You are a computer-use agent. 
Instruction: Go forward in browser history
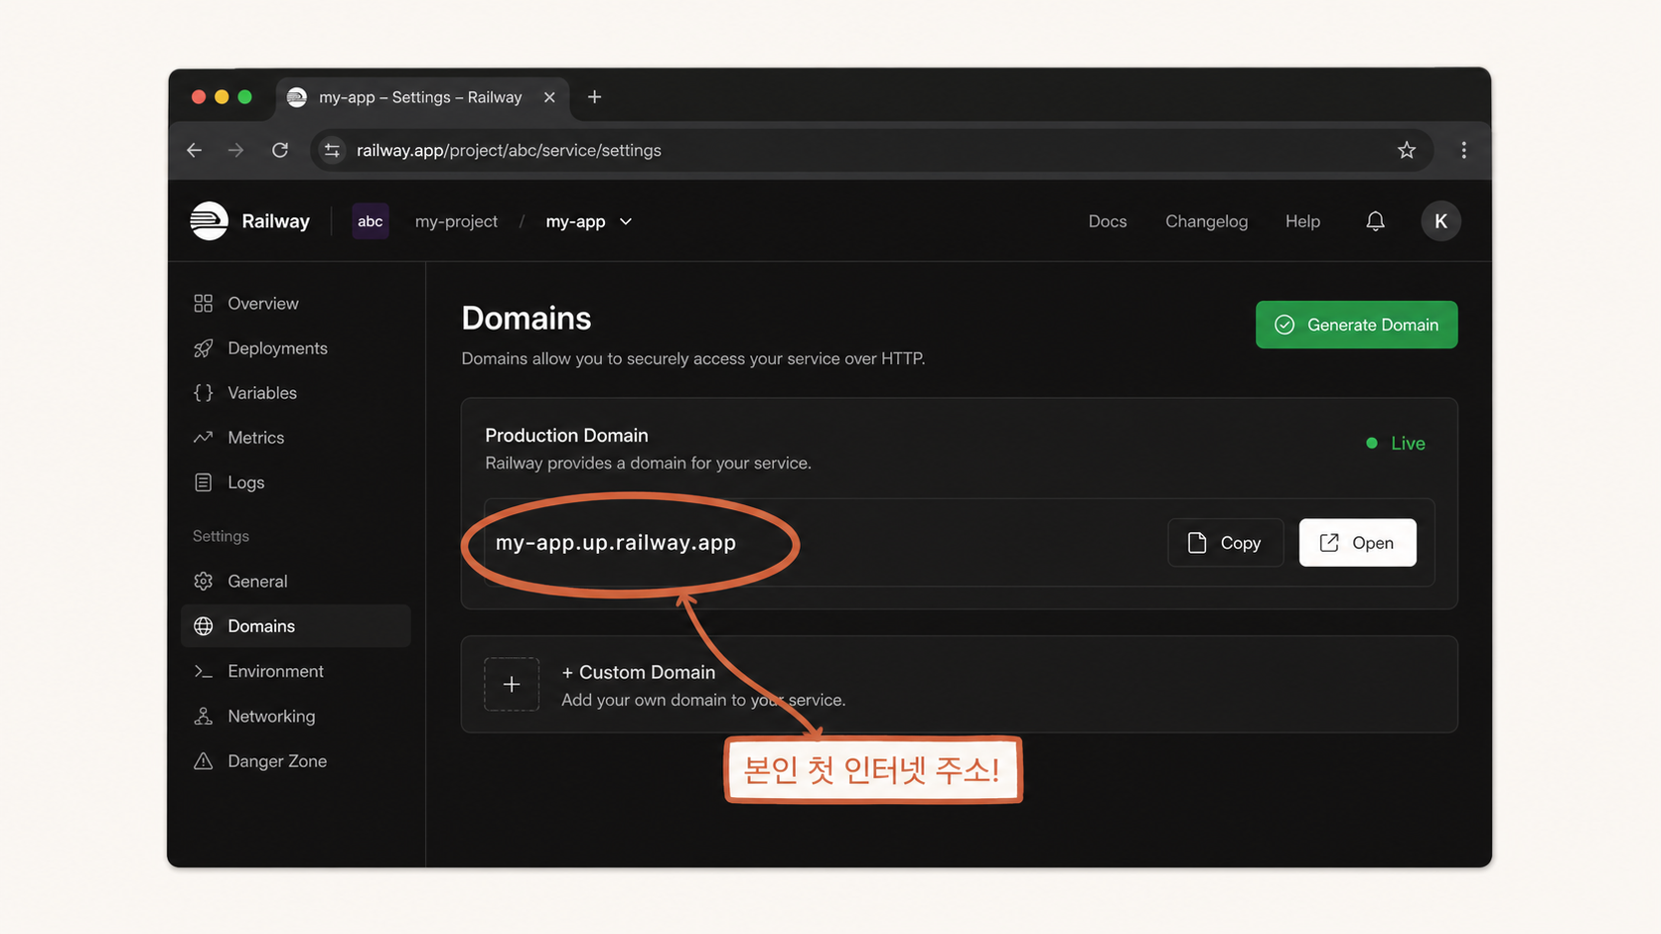pyautogui.click(x=236, y=150)
